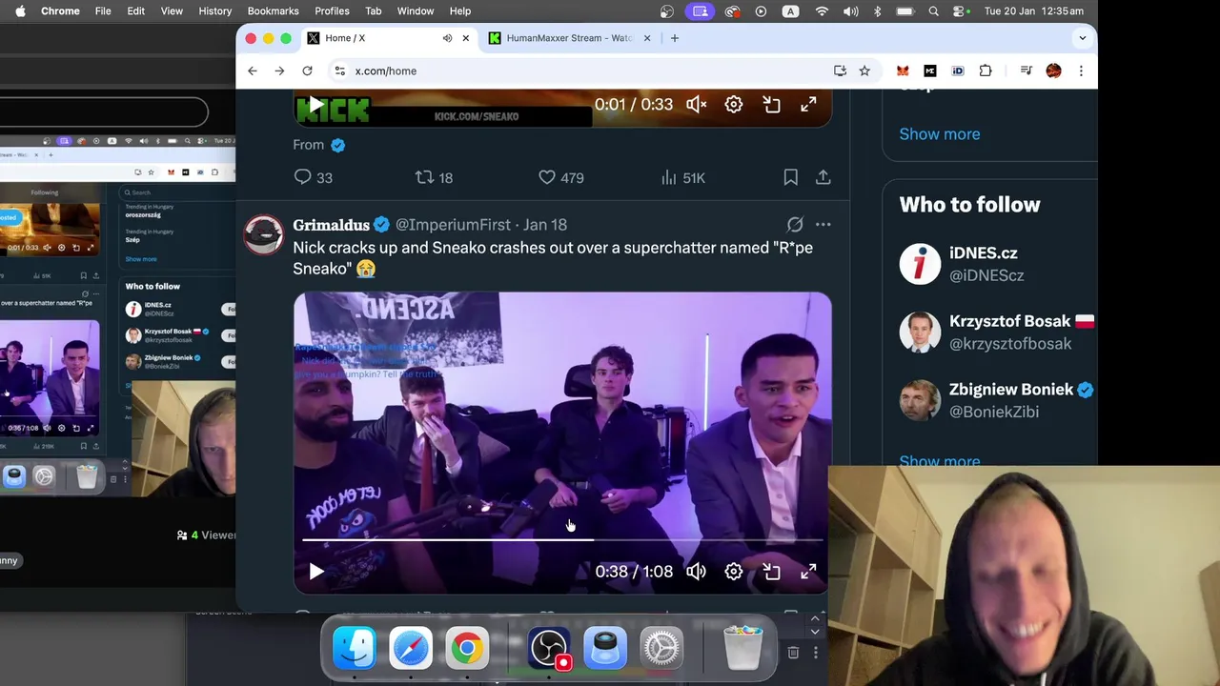Close the HumanMaxxer Stream tab
This screenshot has height=686, width=1220.
647,38
